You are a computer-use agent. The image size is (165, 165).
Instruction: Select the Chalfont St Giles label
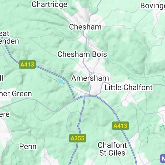click(x=112, y=149)
